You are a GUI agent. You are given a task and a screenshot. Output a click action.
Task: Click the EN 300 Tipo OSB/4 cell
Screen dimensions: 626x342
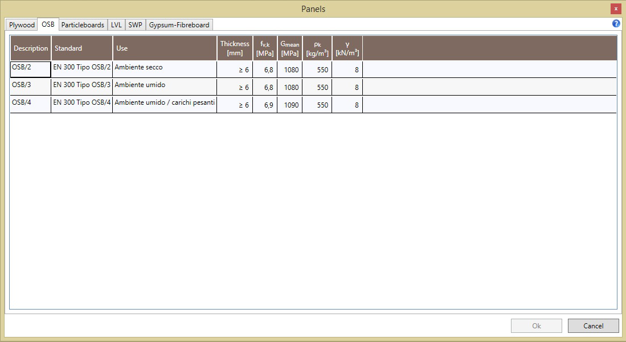click(82, 105)
